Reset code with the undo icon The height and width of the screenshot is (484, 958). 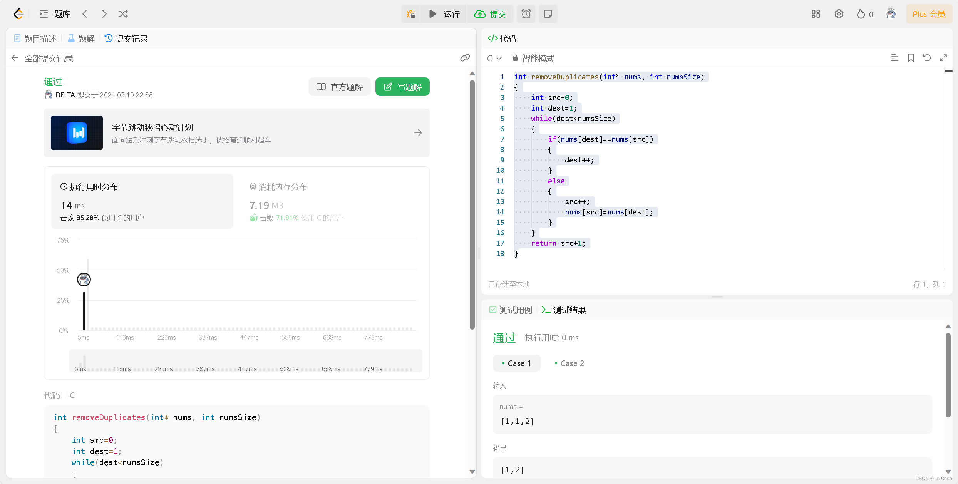[x=927, y=58]
